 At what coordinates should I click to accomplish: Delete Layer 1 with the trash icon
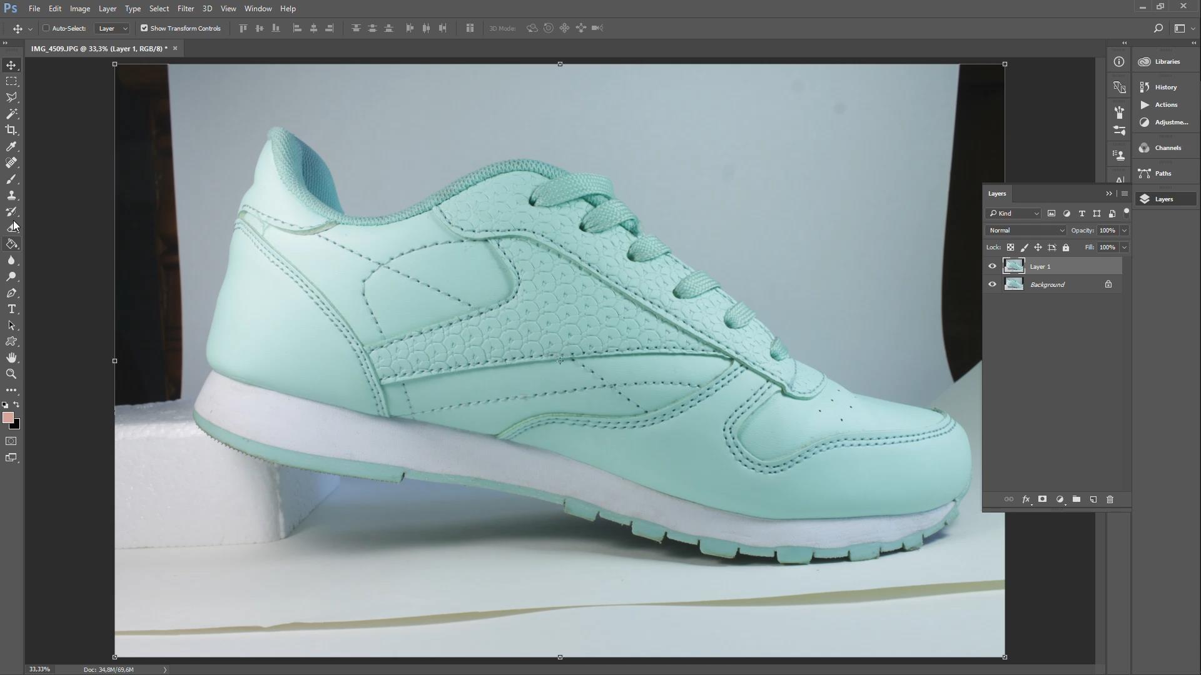1110,499
